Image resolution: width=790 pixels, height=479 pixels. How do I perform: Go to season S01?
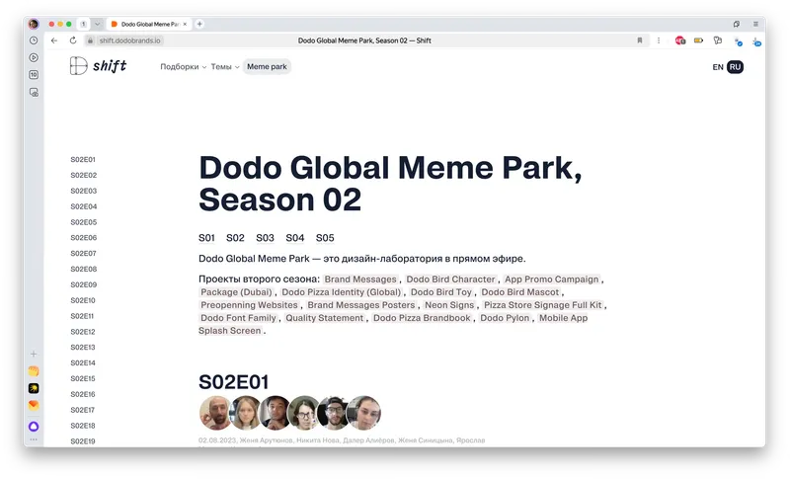pos(206,238)
